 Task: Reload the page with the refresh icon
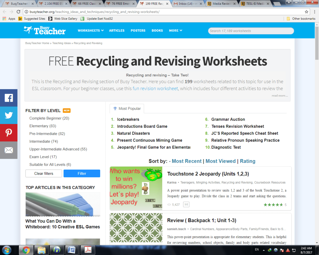point(18,12)
